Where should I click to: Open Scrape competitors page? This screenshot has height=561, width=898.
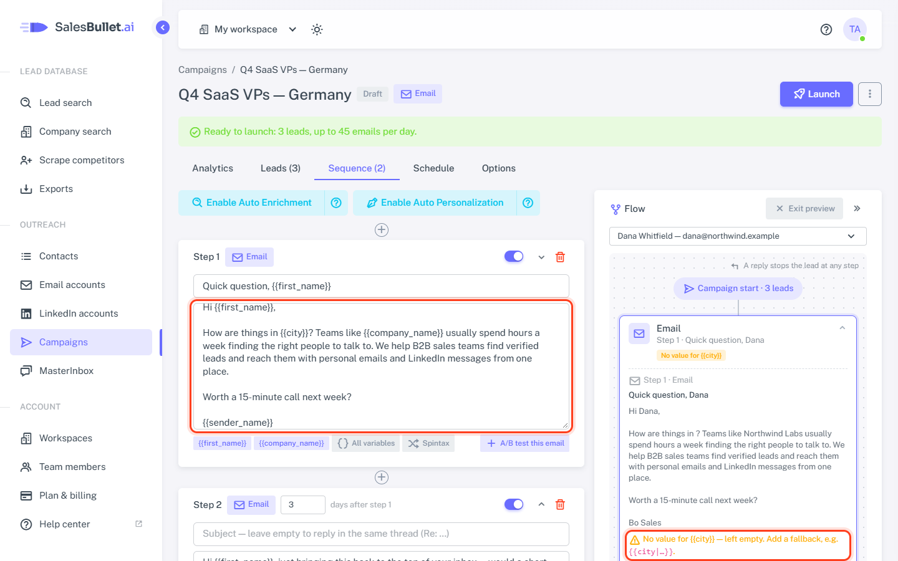click(81, 160)
